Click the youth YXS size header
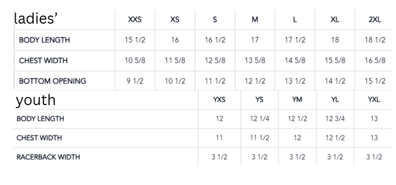Viewport: 396px width, 185px height. pos(219,100)
